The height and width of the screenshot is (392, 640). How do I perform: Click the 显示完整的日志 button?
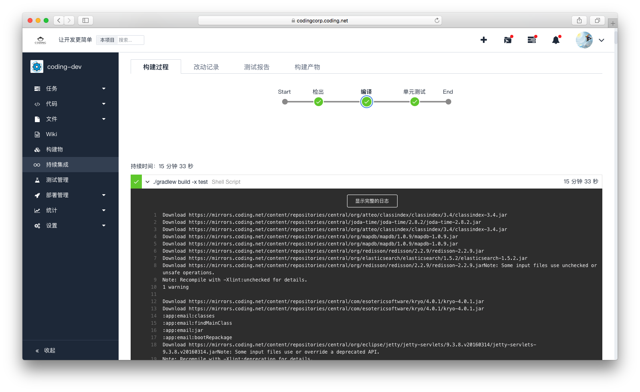[x=372, y=201]
